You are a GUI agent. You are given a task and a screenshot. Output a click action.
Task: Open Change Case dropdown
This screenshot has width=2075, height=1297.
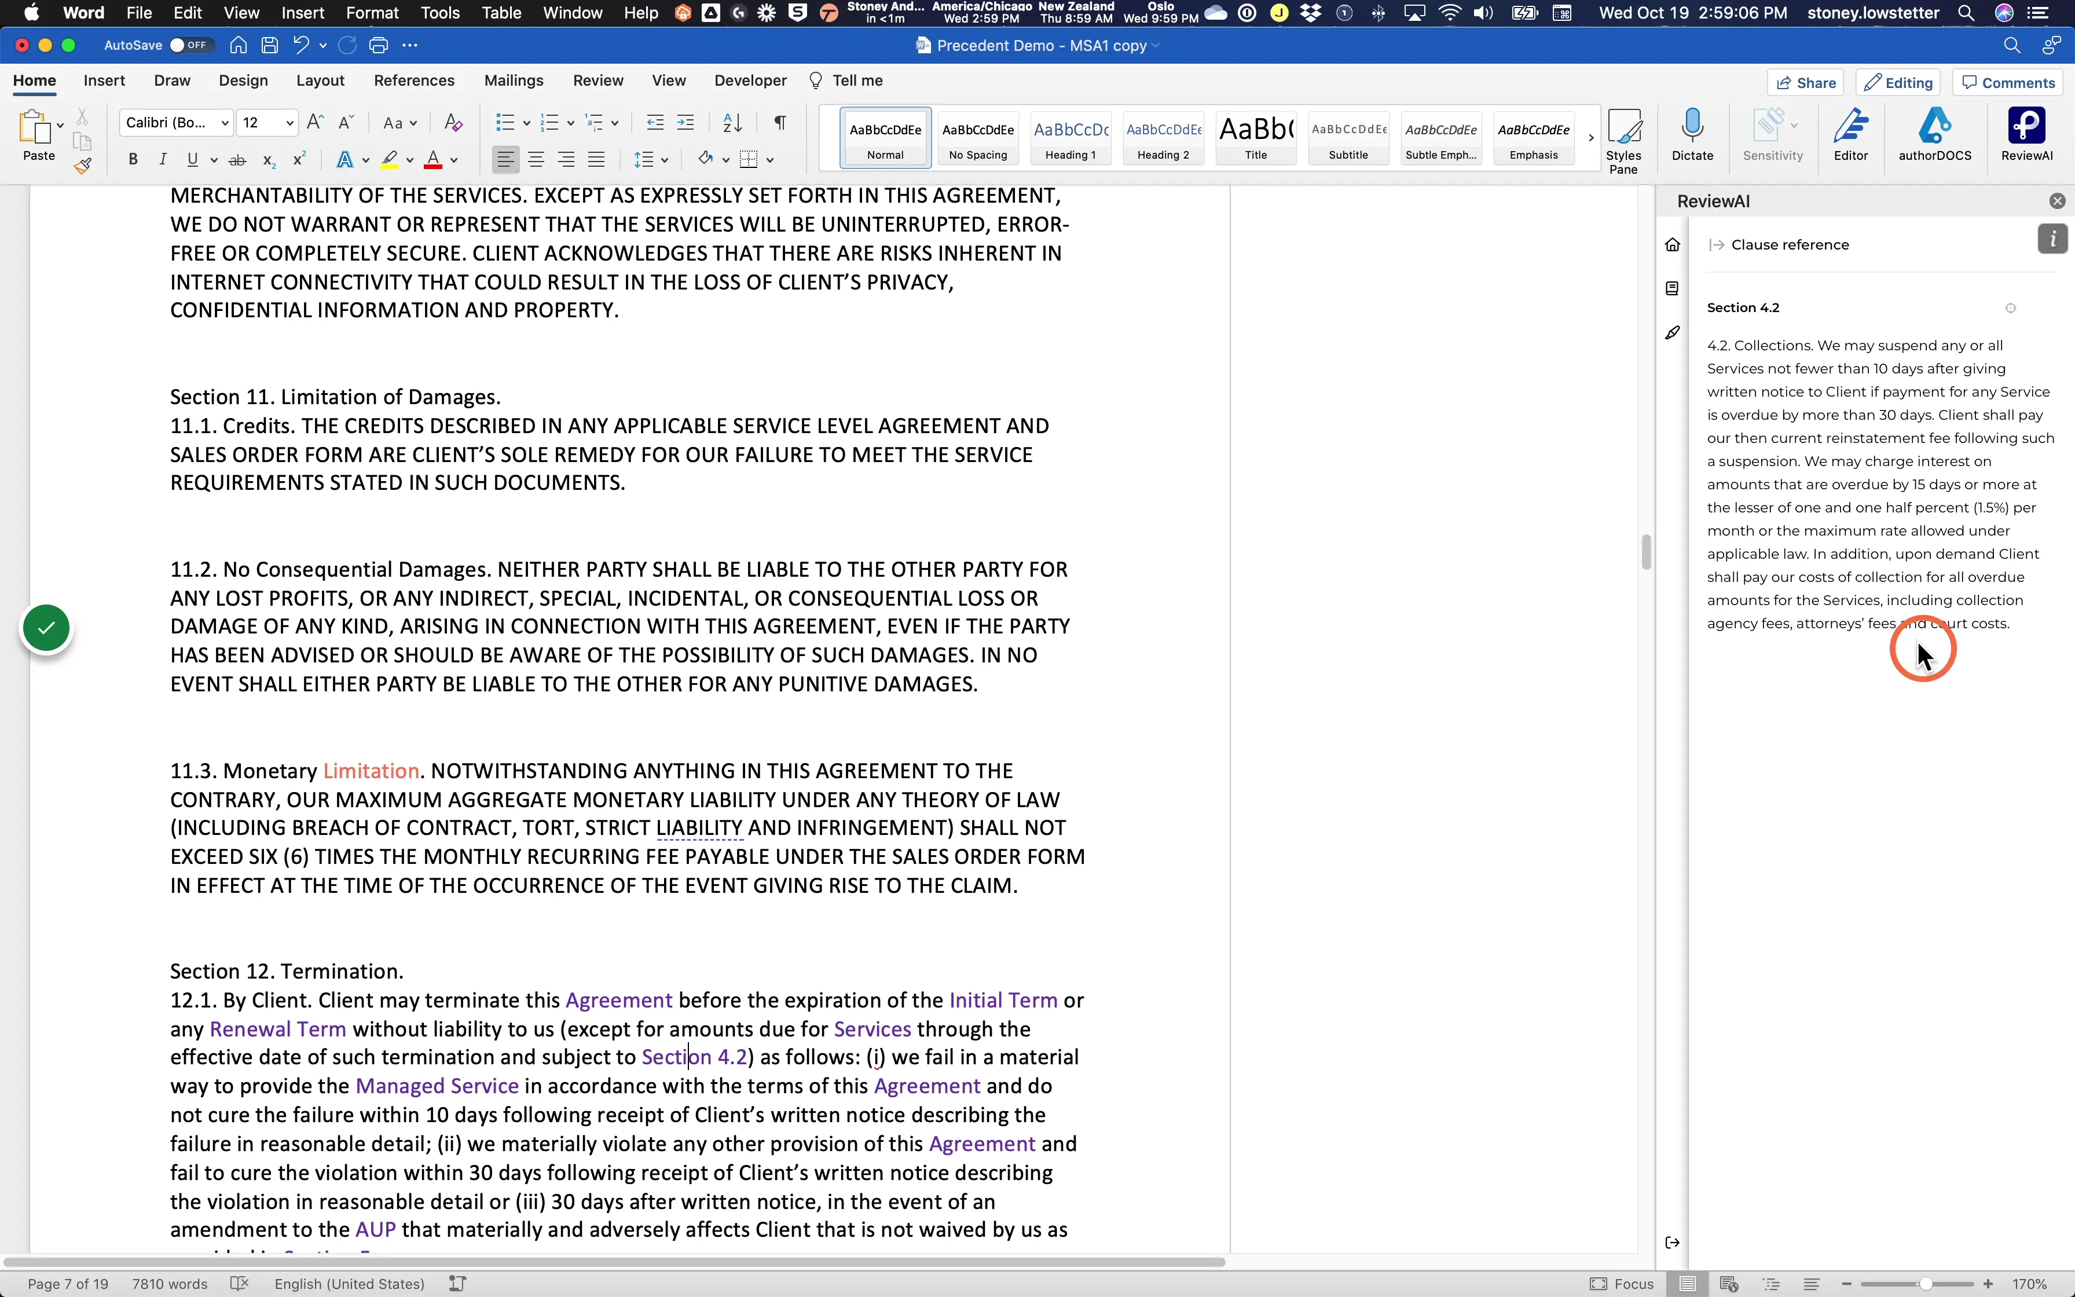399,123
